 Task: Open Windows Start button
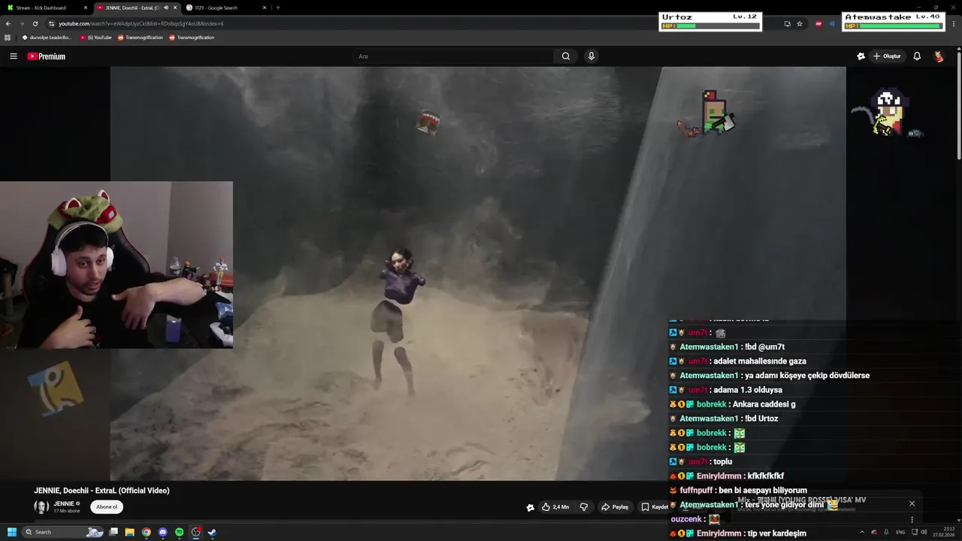pos(11,532)
